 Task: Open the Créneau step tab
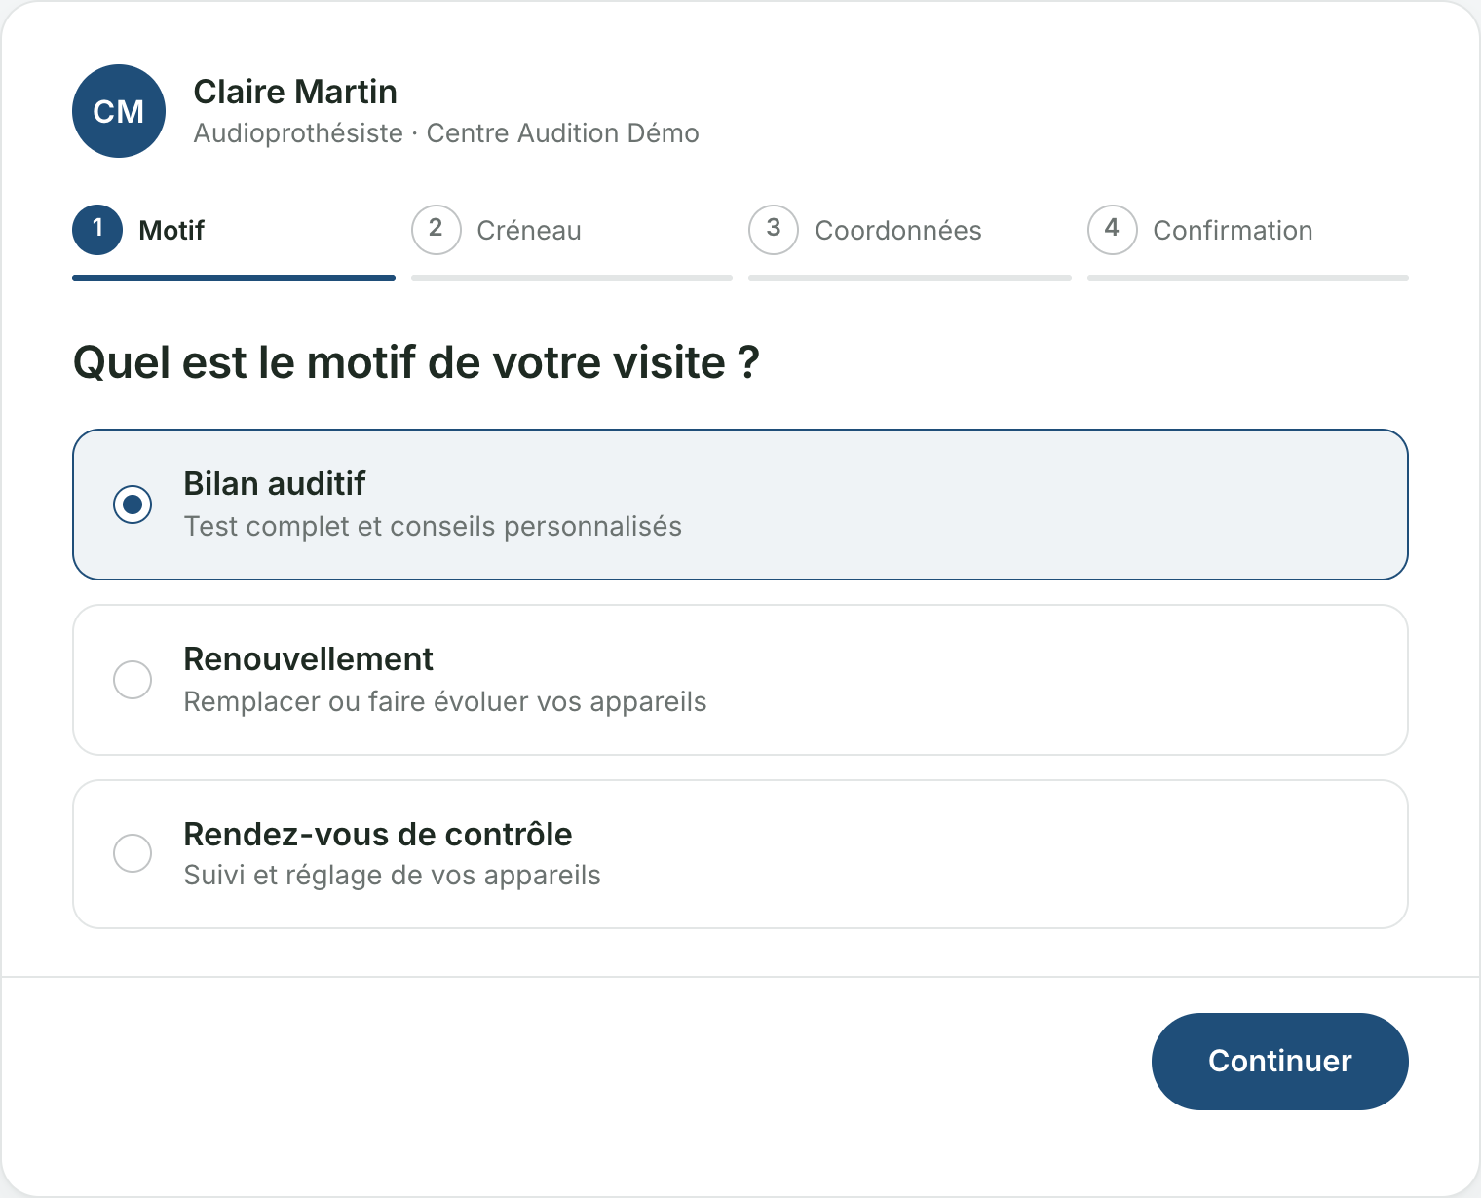(x=572, y=242)
